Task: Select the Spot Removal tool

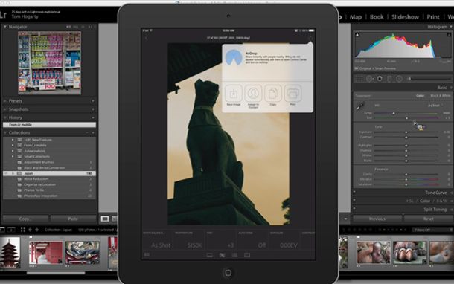Action: 369,79
